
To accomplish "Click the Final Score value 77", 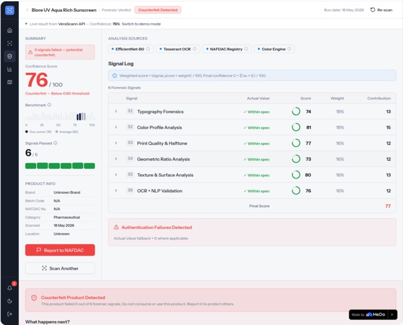I will point(388,206).
